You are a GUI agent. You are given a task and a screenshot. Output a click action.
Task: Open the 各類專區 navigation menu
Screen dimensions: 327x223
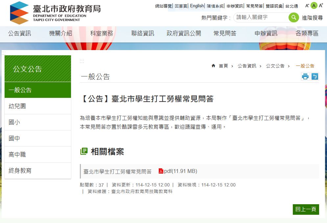[307, 33]
